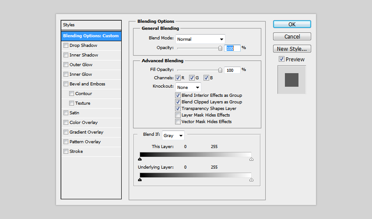Viewport: 372px width, 219px height.
Task: Open the Gradient Overlay style settings
Action: coord(86,132)
